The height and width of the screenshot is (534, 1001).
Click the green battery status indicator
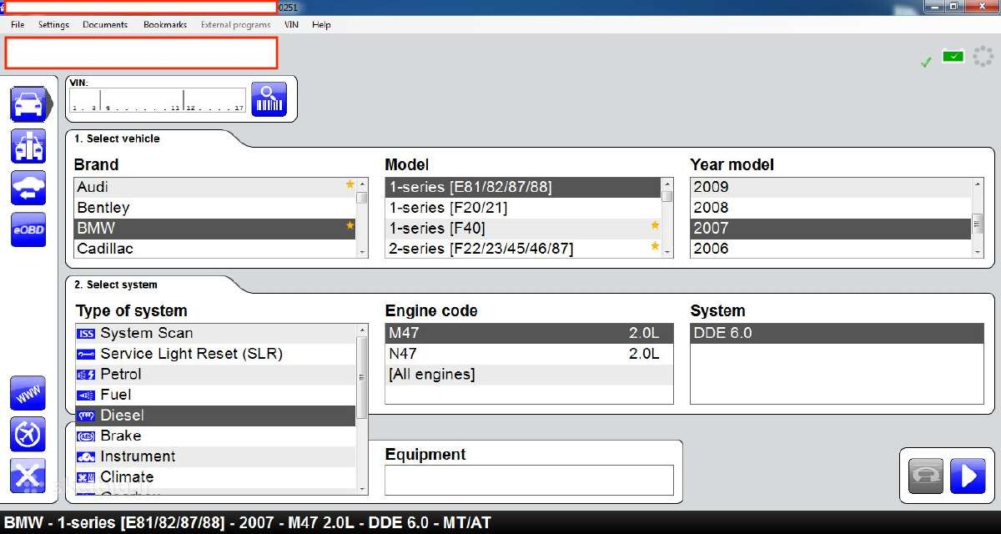click(x=953, y=57)
